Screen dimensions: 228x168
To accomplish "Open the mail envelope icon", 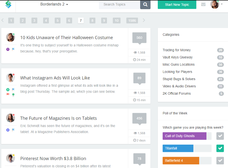I will tap(203, 5).
